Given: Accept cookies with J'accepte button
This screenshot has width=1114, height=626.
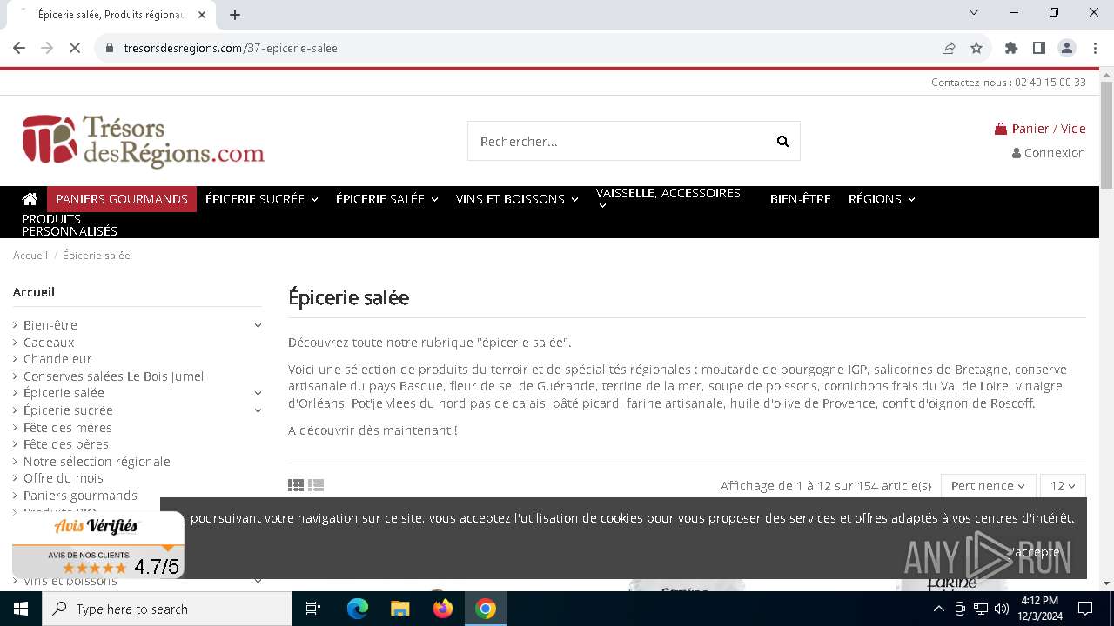Looking at the screenshot, I should (x=1034, y=552).
